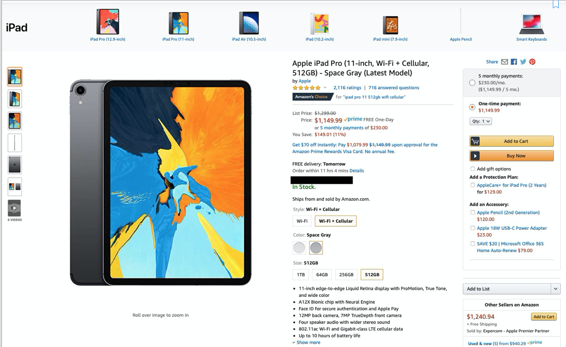Click the yellow Add to Cart button
The height and width of the screenshot is (347, 566).
coord(511,141)
